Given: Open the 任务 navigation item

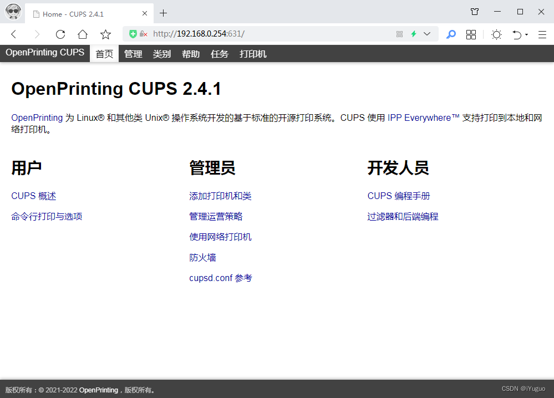Looking at the screenshot, I should [x=220, y=54].
